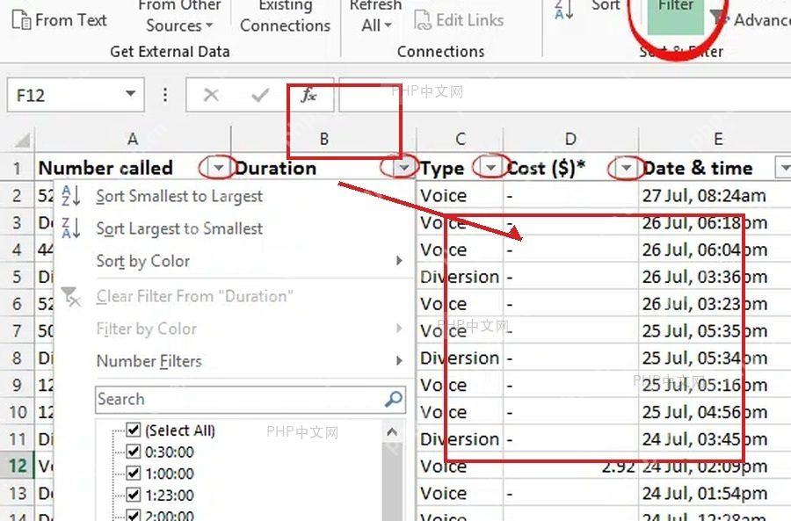Open the Filter by Color submenu
The width and height of the screenshot is (791, 521).
[234, 329]
